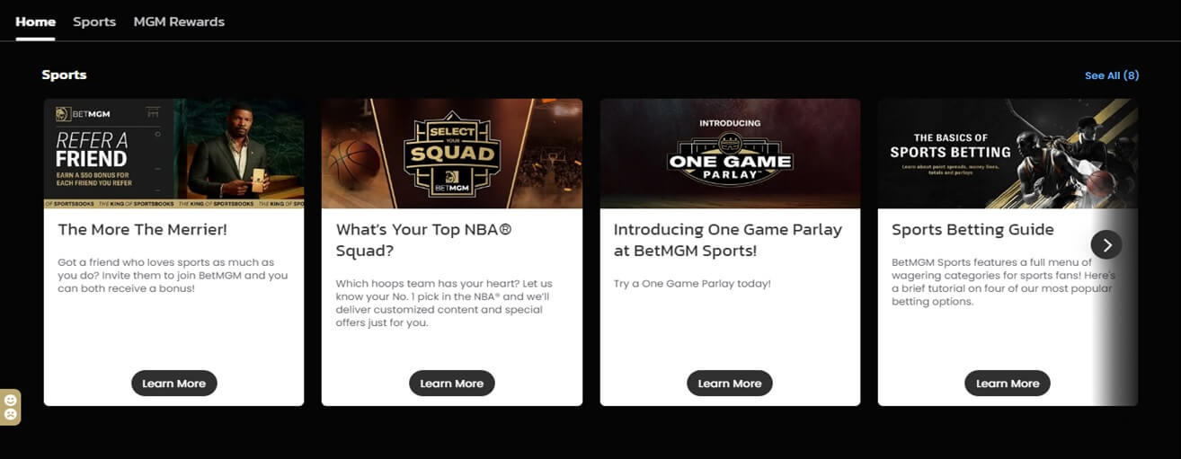The height and width of the screenshot is (459, 1181).
Task: Click Learn More under Sports Betting Guide
Action: [x=1007, y=384]
